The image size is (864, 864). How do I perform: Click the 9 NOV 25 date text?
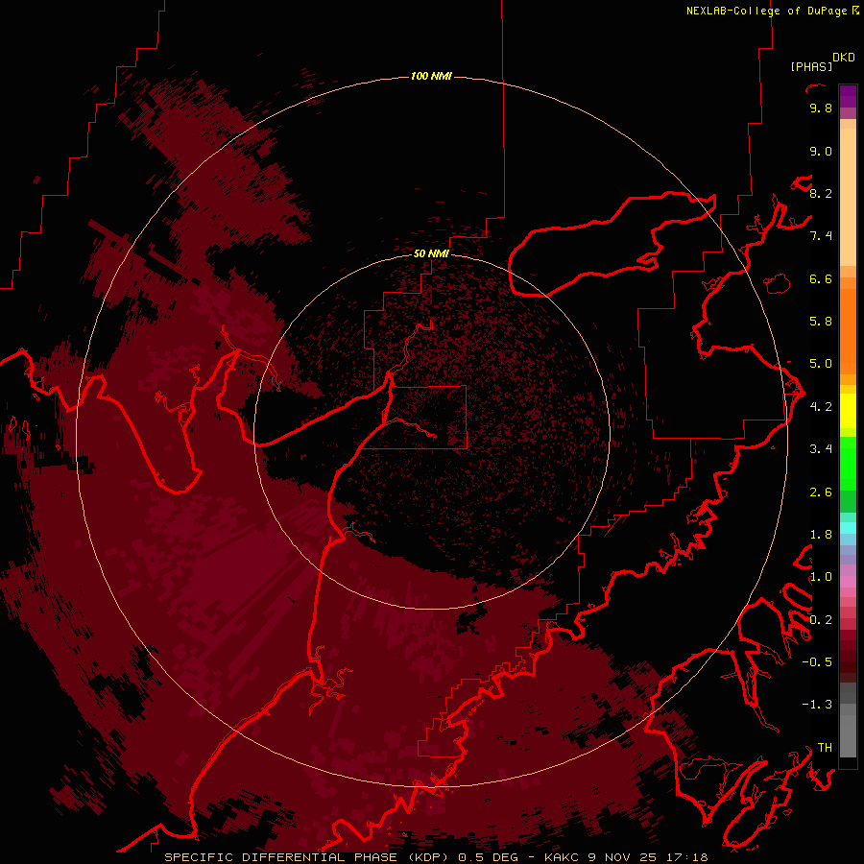pos(623,857)
